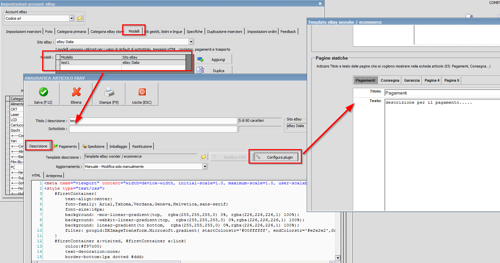
Task: Select the Modelli tab
Action: click(134, 31)
